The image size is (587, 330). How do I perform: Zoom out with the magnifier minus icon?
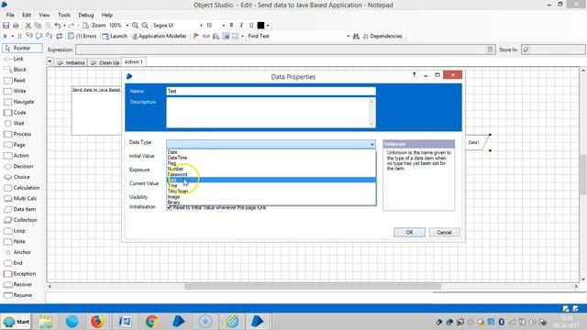145,26
